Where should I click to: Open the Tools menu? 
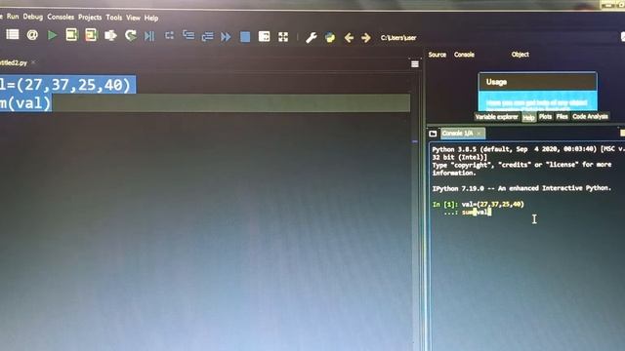[114, 18]
